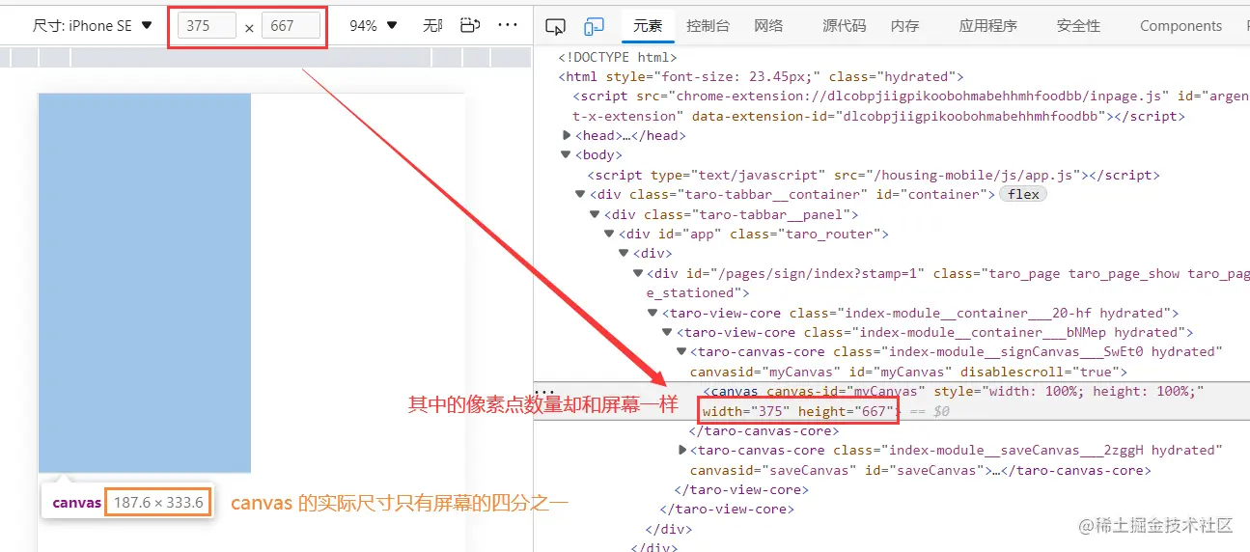Collapse the body element node

coord(566,154)
